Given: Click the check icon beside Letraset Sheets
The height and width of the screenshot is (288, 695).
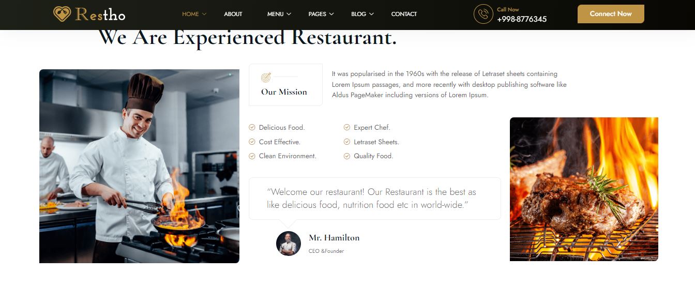Looking at the screenshot, I should pos(347,142).
